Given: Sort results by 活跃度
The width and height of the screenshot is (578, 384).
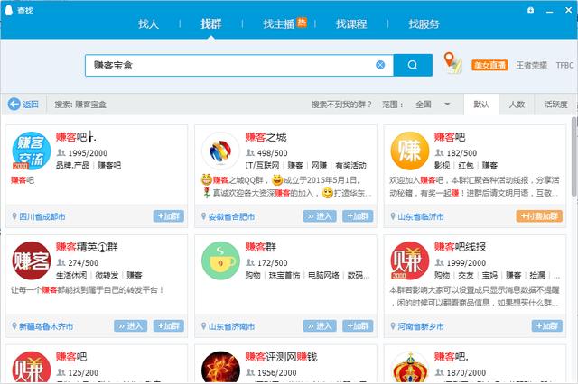Looking at the screenshot, I should pyautogui.click(x=555, y=105).
